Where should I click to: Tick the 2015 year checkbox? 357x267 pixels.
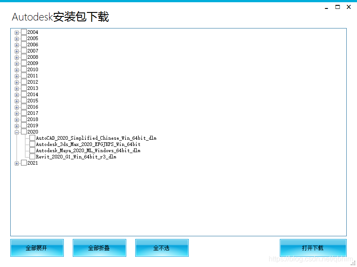point(24,101)
